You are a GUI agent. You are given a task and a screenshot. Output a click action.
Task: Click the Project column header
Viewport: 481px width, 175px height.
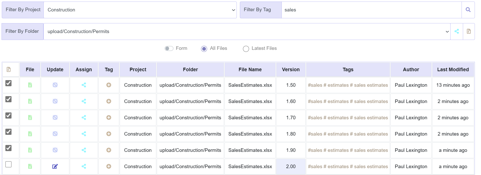138,69
